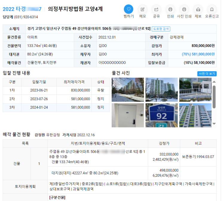222x201 pixels.
Task: Click the 입찰기일 column header
Action: (x=39, y=82)
